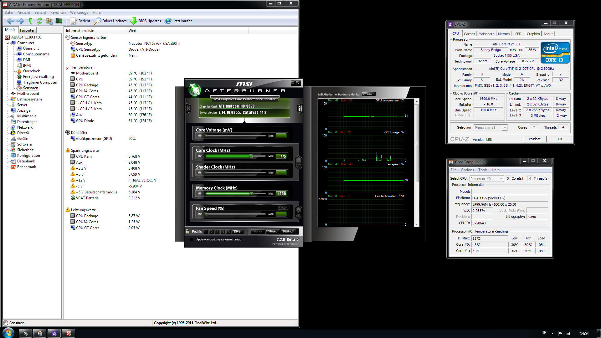Toggle the fan speed Auto button
601x338 pixels.
(x=283, y=208)
